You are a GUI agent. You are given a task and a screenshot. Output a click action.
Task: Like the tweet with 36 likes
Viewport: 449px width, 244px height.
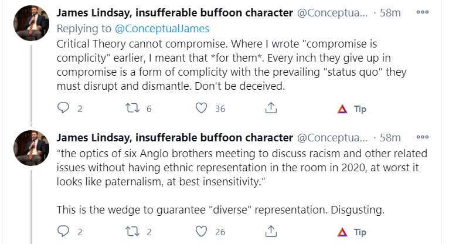(x=202, y=109)
